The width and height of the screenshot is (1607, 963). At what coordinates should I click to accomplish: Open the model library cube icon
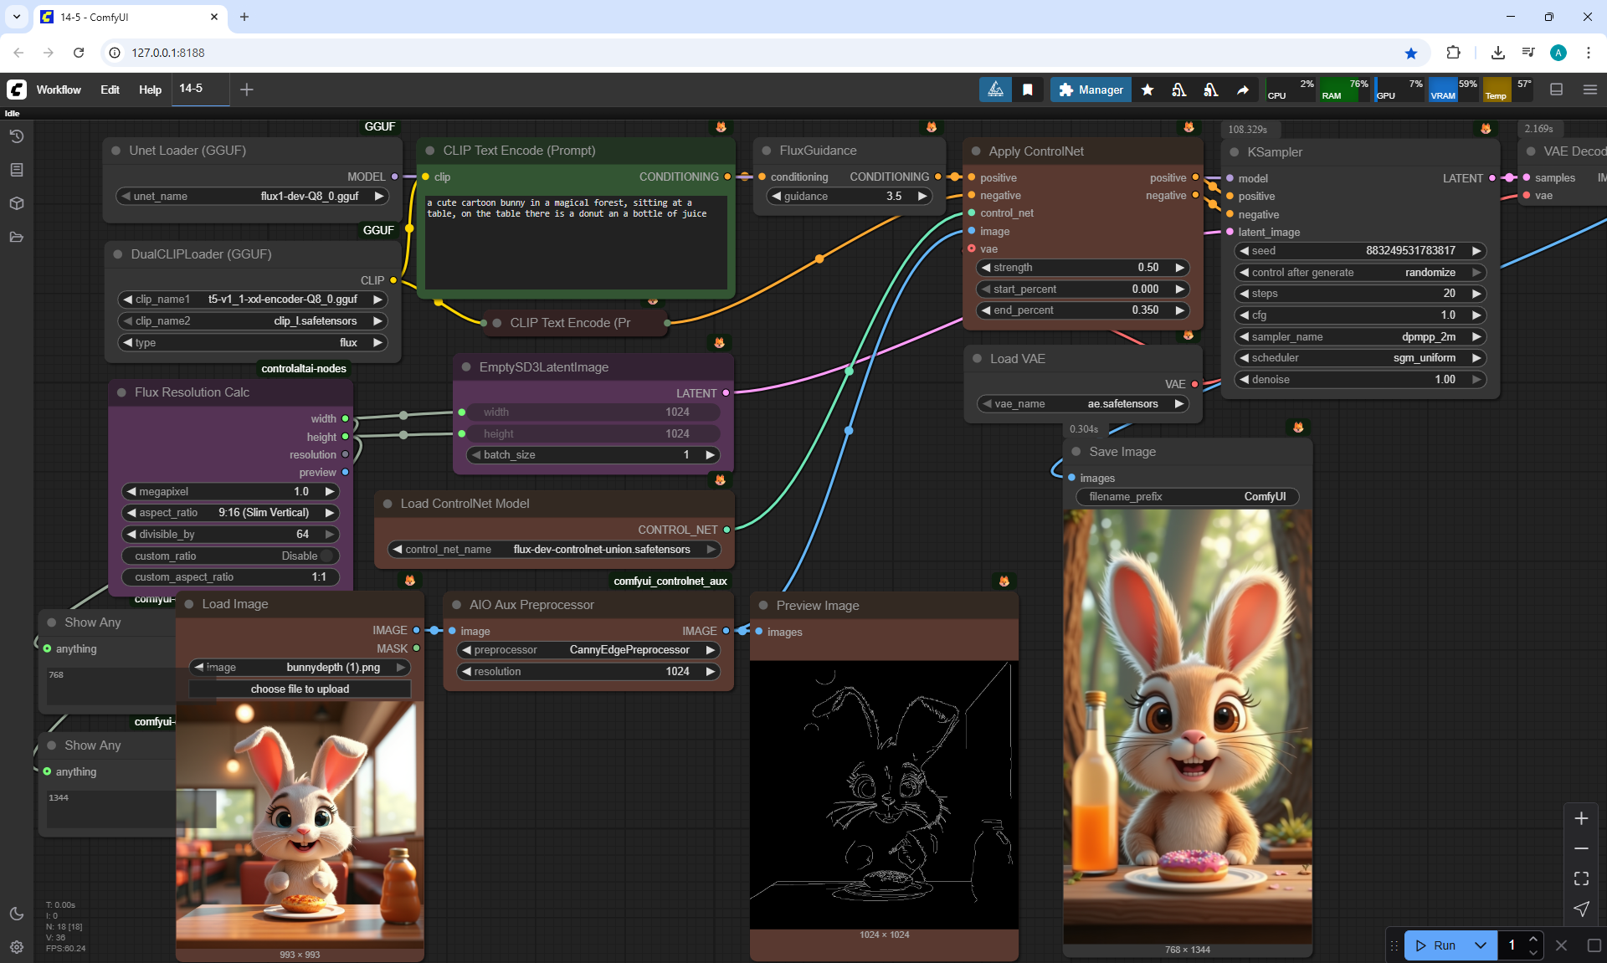tap(17, 203)
